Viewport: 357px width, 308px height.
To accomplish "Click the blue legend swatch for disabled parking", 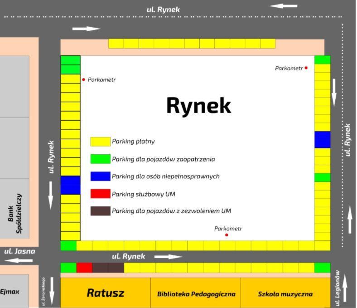I will pos(101,176).
